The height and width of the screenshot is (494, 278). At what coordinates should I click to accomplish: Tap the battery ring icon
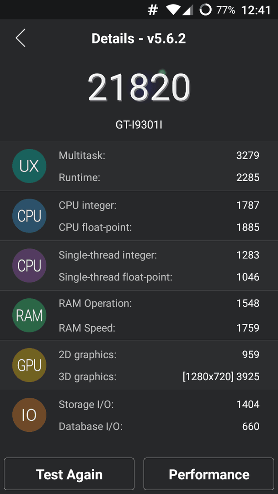click(x=206, y=10)
